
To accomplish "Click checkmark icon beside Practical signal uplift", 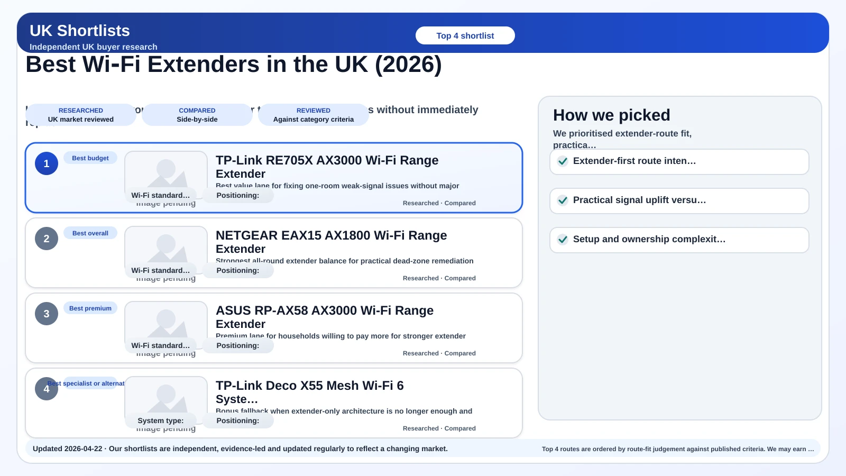I will [x=563, y=200].
